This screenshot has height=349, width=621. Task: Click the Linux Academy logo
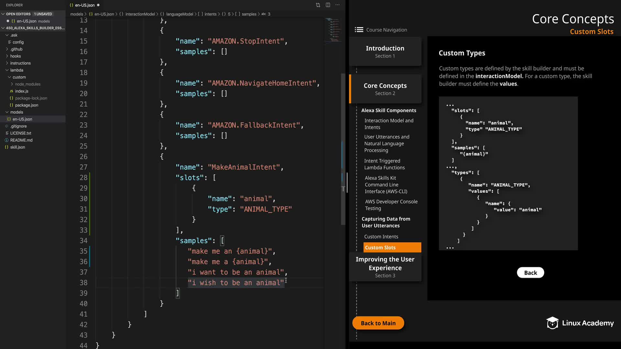point(580,323)
